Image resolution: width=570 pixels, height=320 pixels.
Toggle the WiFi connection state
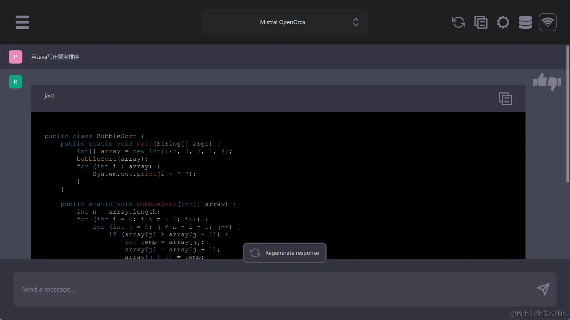click(548, 22)
